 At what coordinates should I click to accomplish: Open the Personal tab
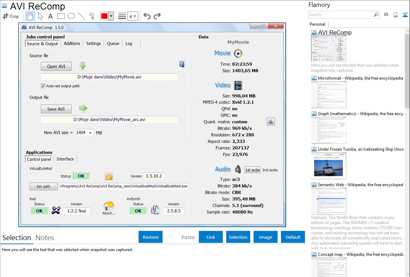[x=318, y=24]
